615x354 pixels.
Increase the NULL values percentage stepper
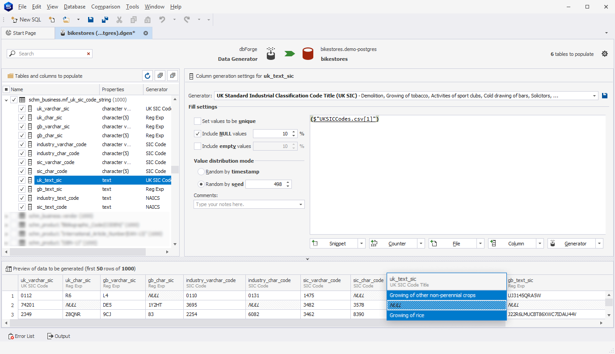click(x=294, y=132)
